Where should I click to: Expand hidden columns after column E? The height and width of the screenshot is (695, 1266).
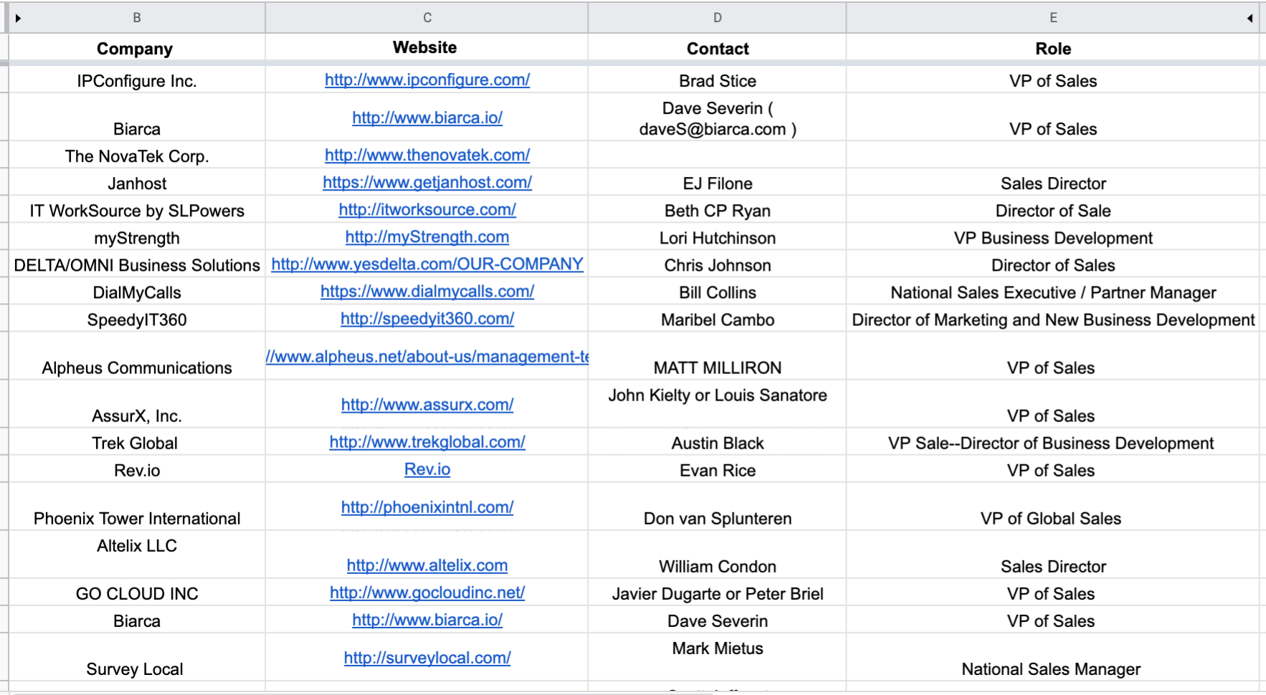click(1250, 18)
